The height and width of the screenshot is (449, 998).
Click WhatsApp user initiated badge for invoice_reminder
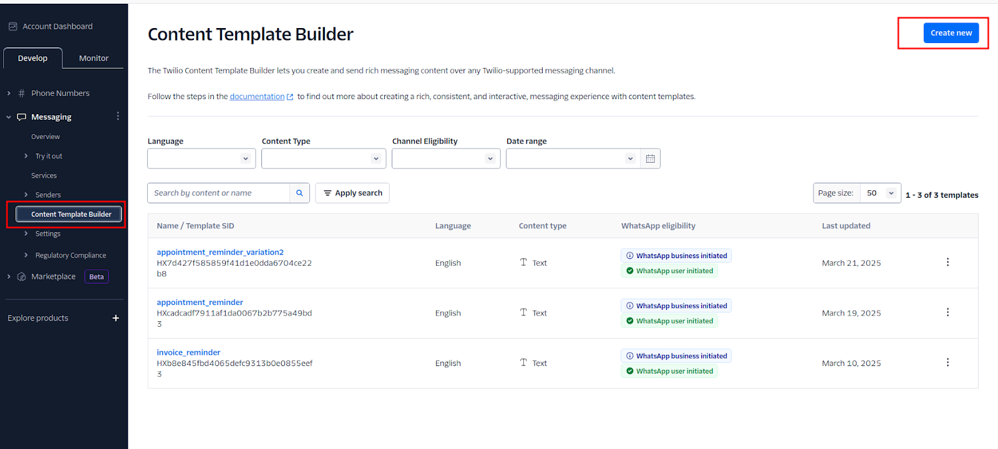point(669,371)
